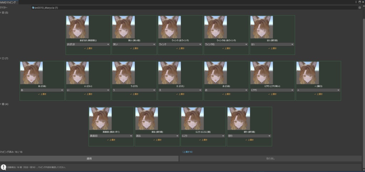Click the え mouth preview thumbnail
365x172 pixels.
point(170,73)
